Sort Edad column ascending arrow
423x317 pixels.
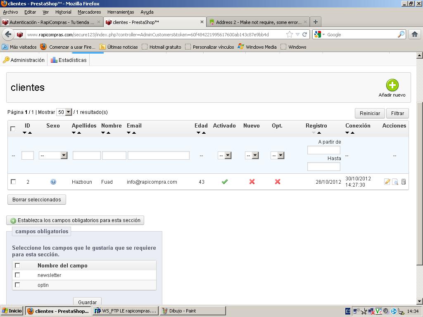(x=204, y=132)
